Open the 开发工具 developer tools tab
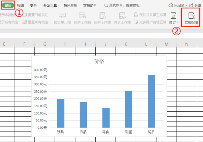The image size is (203, 142). click(x=50, y=5)
